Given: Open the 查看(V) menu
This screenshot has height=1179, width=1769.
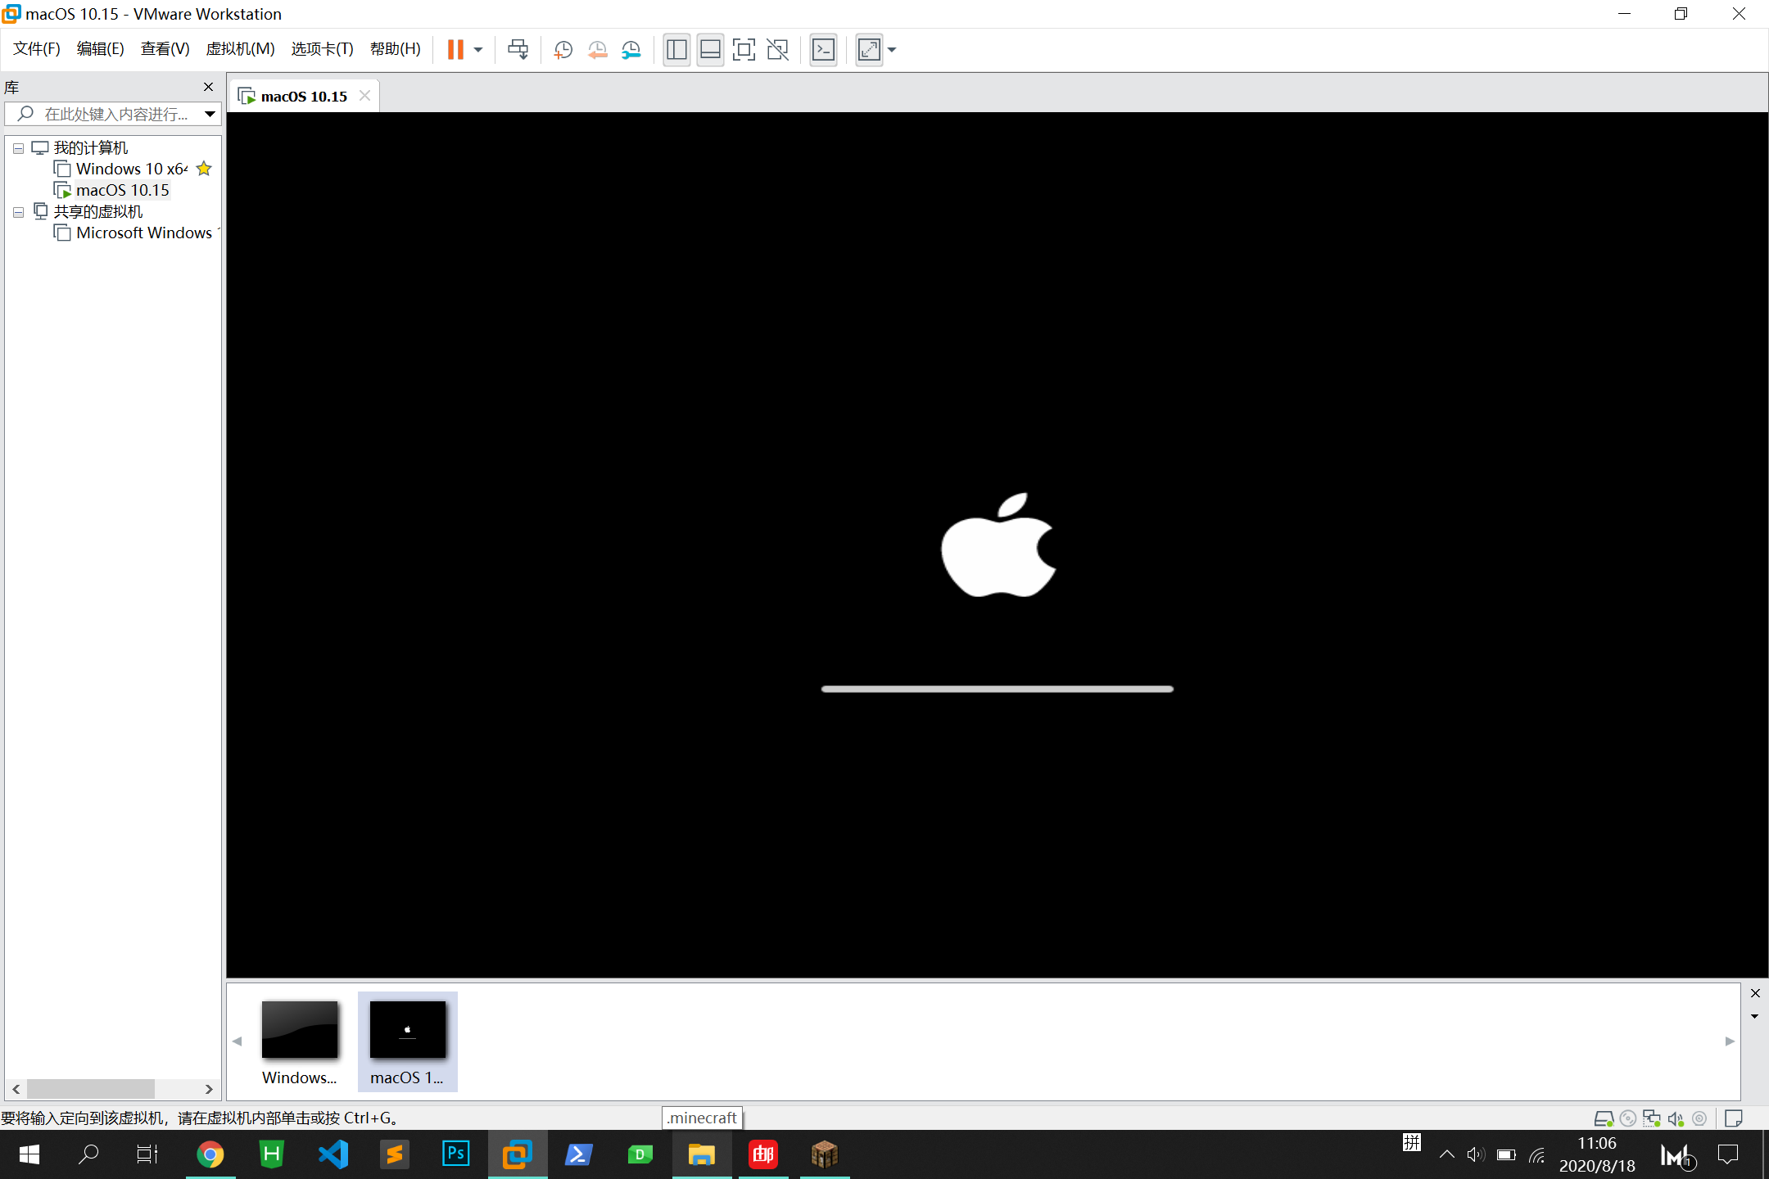Looking at the screenshot, I should point(165,49).
